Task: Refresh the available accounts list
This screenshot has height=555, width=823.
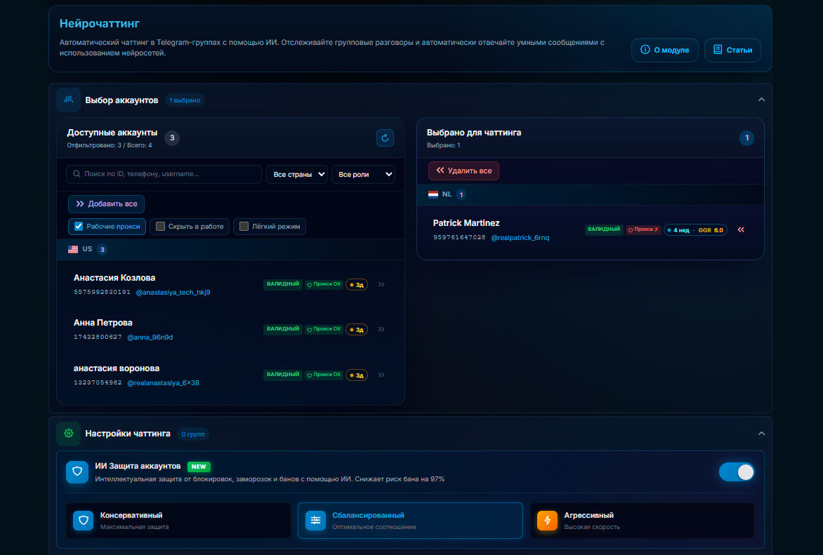Action: [x=385, y=138]
